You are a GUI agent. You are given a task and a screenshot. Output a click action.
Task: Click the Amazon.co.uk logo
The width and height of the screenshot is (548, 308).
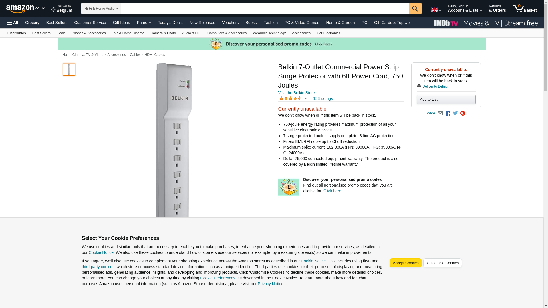coord(25,9)
